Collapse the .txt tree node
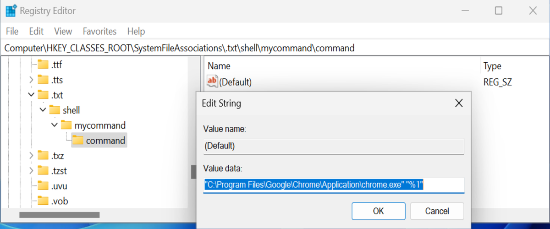550x229 pixels. [31, 95]
